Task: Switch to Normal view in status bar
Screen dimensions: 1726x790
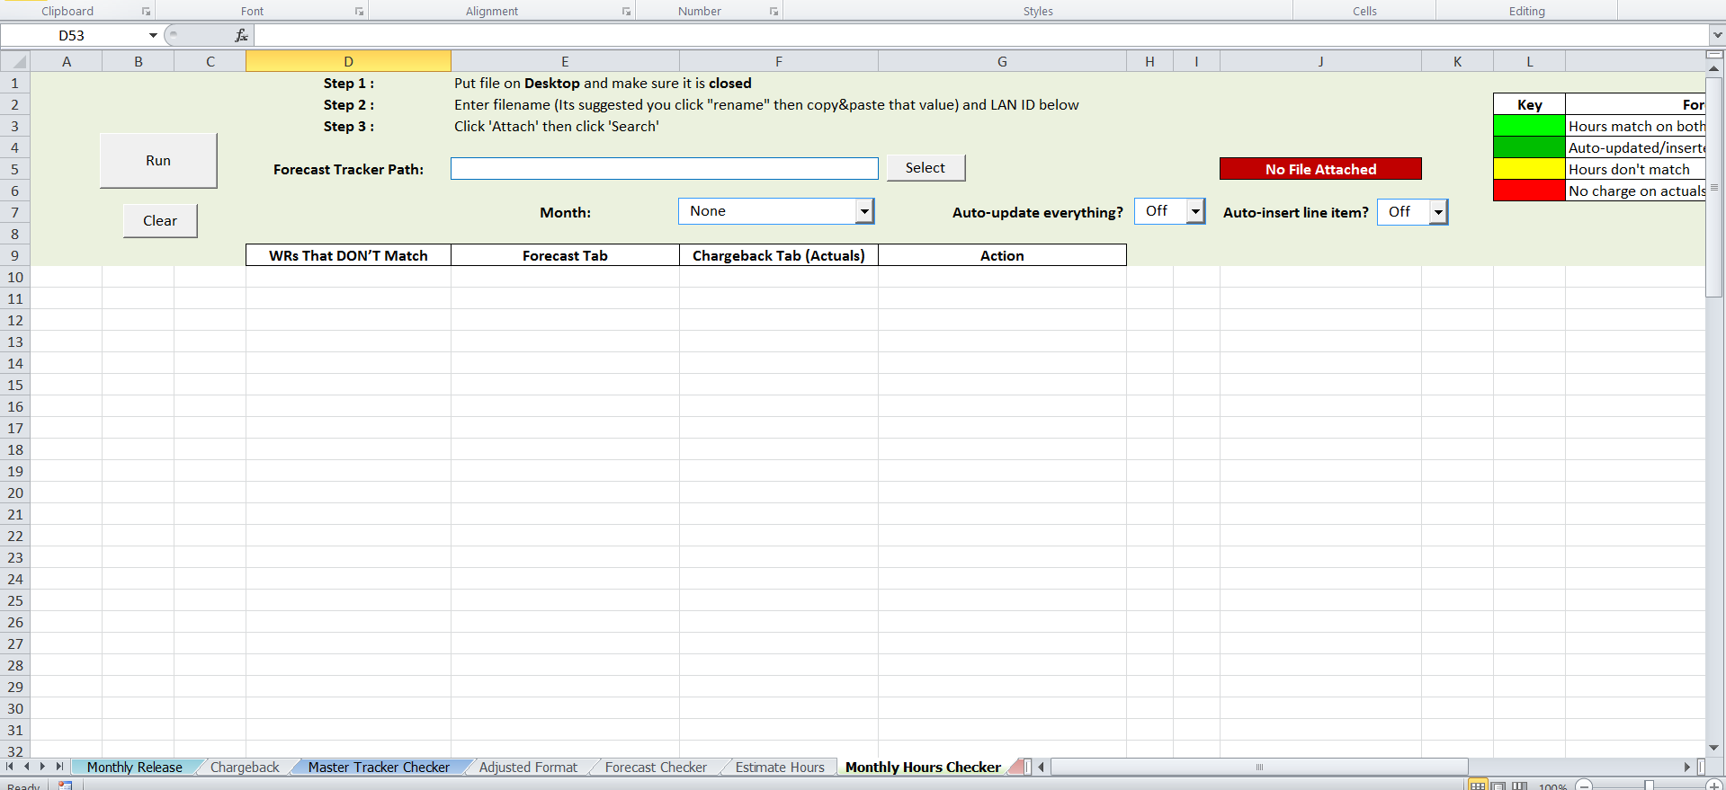Action: tap(1478, 786)
